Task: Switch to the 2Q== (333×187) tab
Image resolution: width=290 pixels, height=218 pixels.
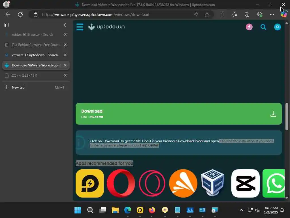Action: tap(32, 76)
